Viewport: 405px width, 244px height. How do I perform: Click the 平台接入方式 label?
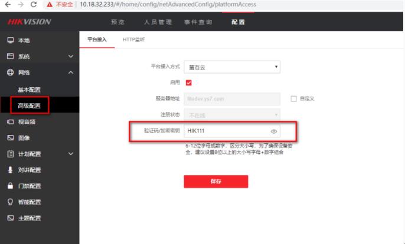(x=165, y=67)
